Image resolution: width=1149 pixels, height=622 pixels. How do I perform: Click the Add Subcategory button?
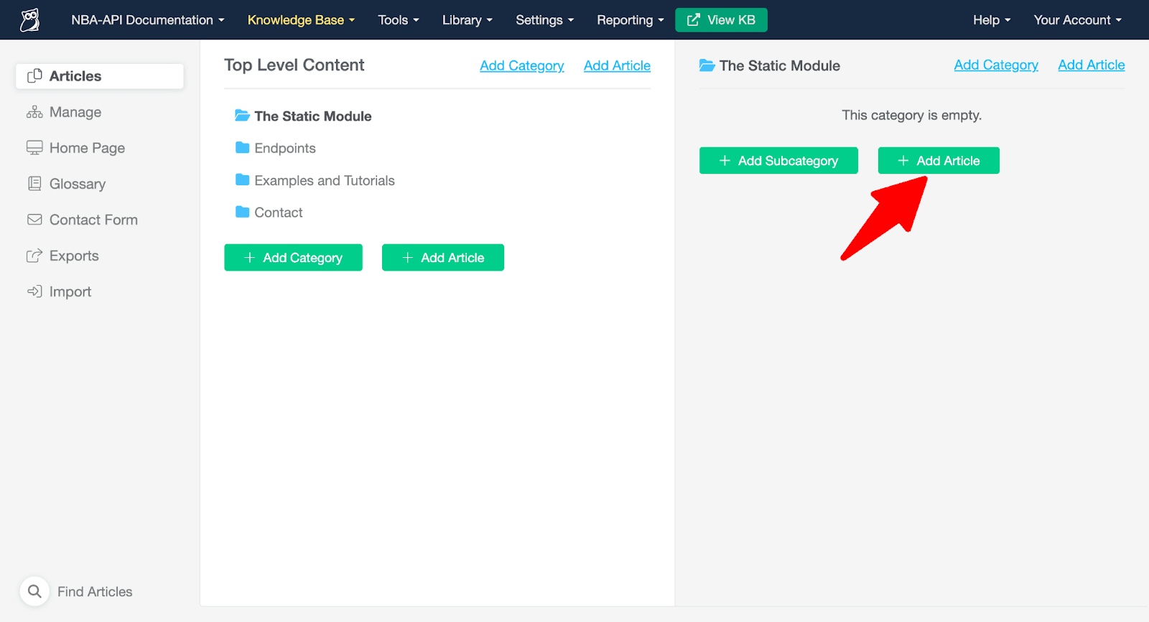pos(778,160)
